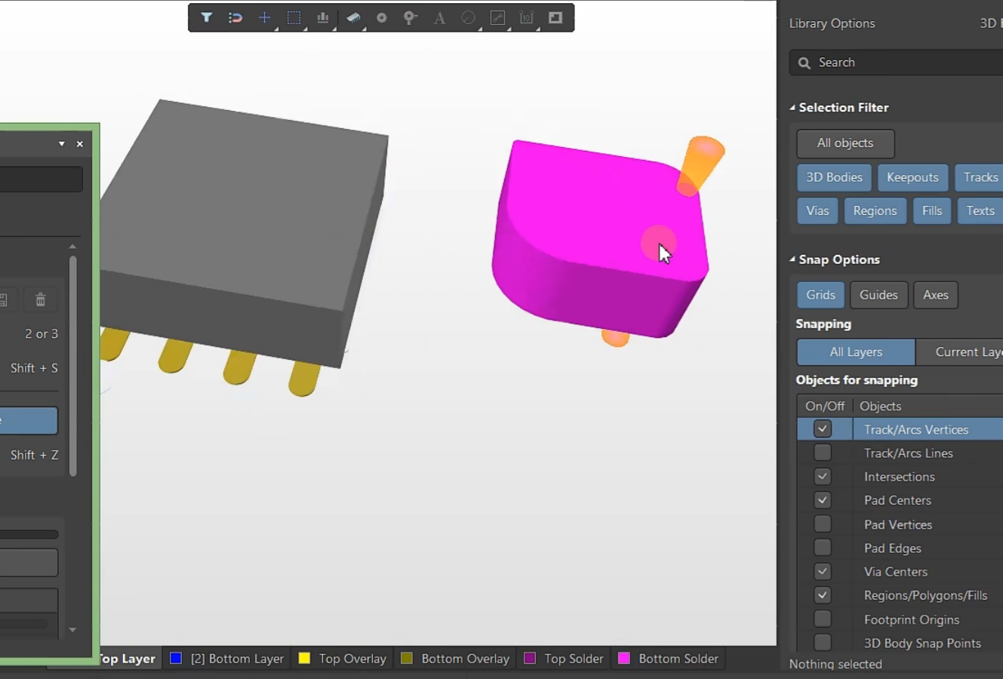This screenshot has height=679, width=1003.
Task: Click the trash delete icon in left panel
Action: pos(41,299)
